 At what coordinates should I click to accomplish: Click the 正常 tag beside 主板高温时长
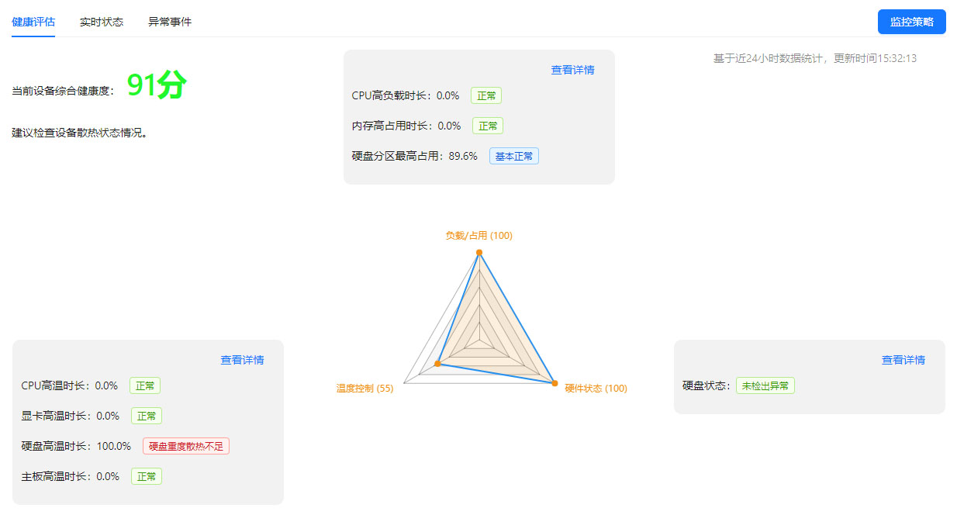click(147, 476)
